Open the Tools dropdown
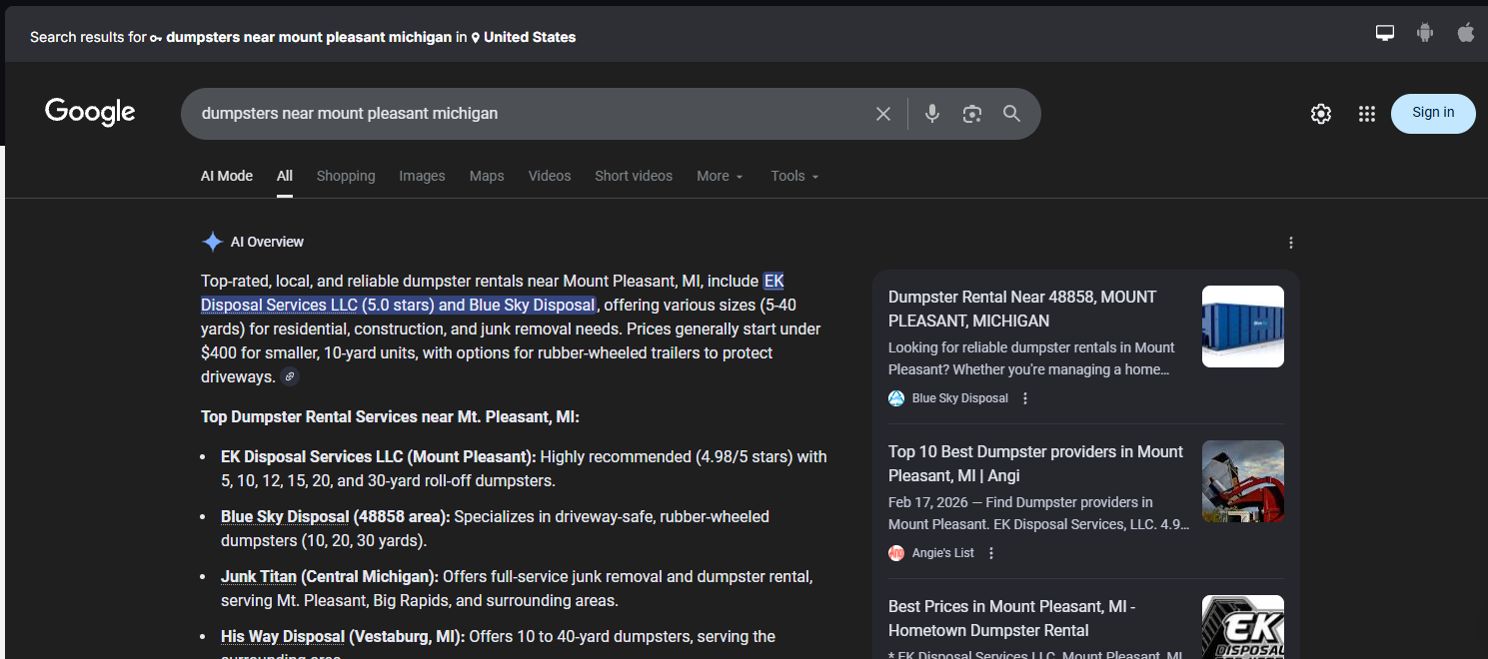The height and width of the screenshot is (659, 1488). tap(792, 176)
